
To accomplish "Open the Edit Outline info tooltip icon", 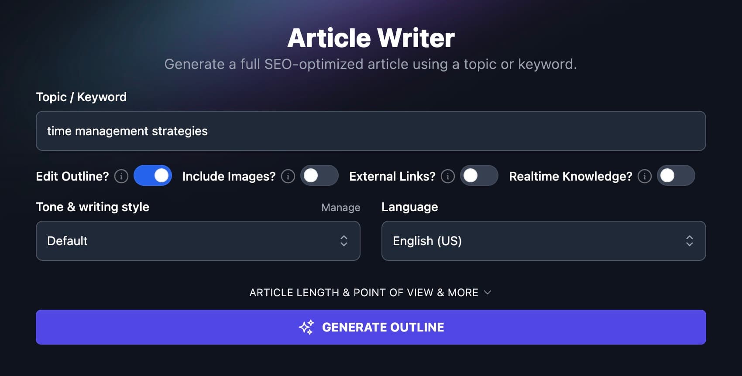I will (121, 176).
